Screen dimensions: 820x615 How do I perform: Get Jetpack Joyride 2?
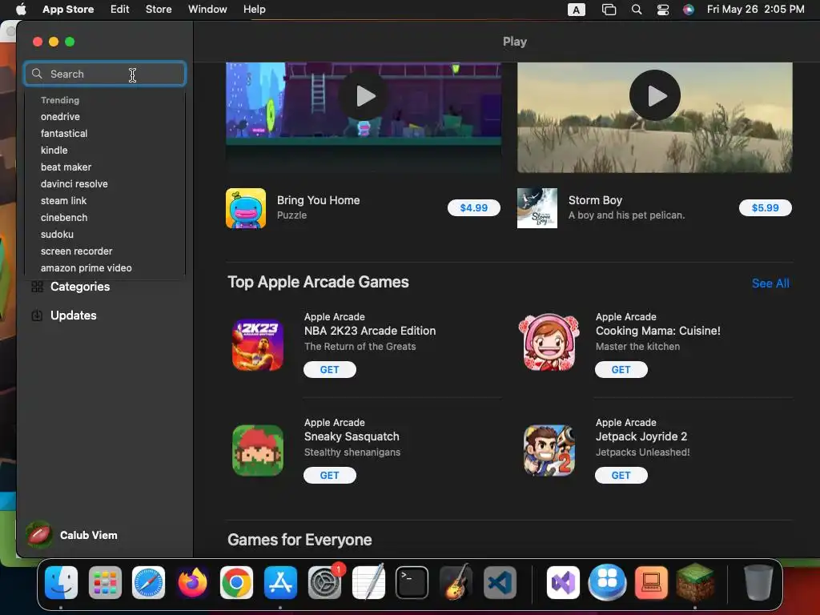coord(621,476)
